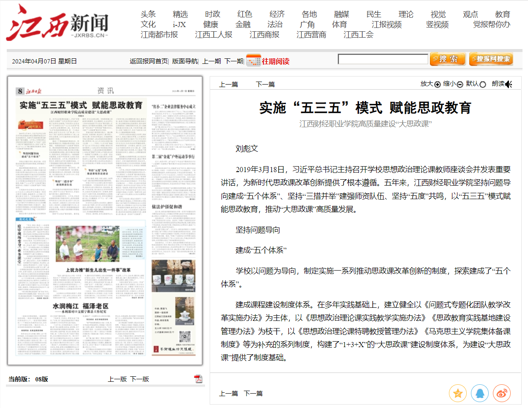Open 版面导航 page navigation

click(184, 61)
